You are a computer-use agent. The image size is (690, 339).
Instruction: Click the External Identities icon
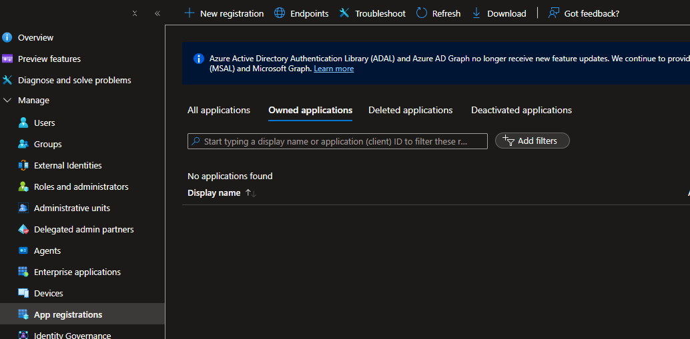pyautogui.click(x=23, y=165)
